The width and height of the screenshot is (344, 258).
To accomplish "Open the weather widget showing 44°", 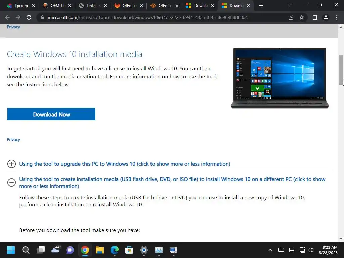I will (x=55, y=250).
